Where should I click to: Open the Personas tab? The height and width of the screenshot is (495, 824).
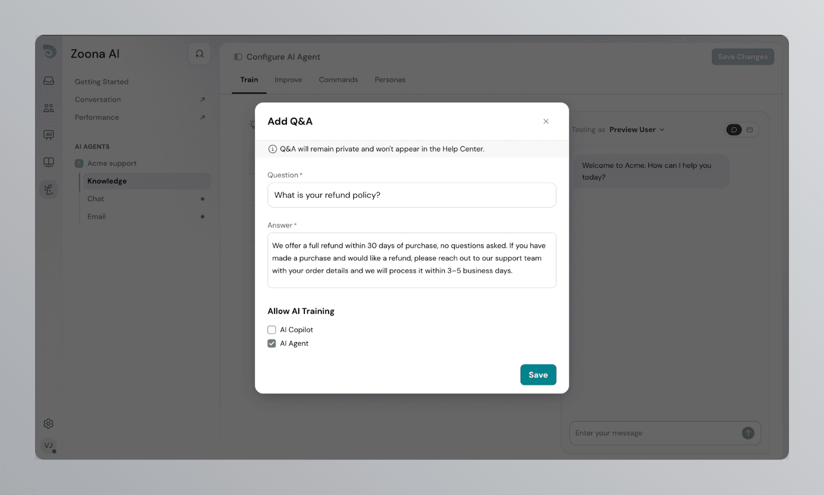click(x=390, y=80)
